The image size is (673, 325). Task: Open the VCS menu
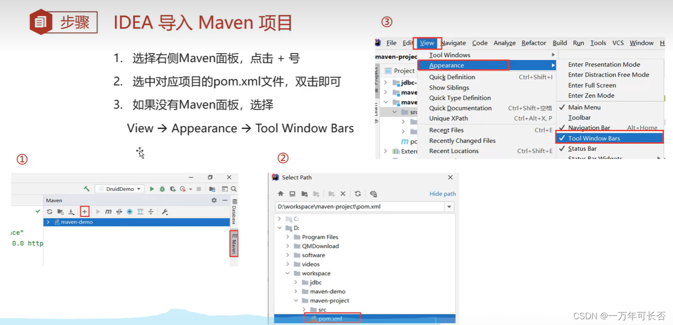point(618,43)
